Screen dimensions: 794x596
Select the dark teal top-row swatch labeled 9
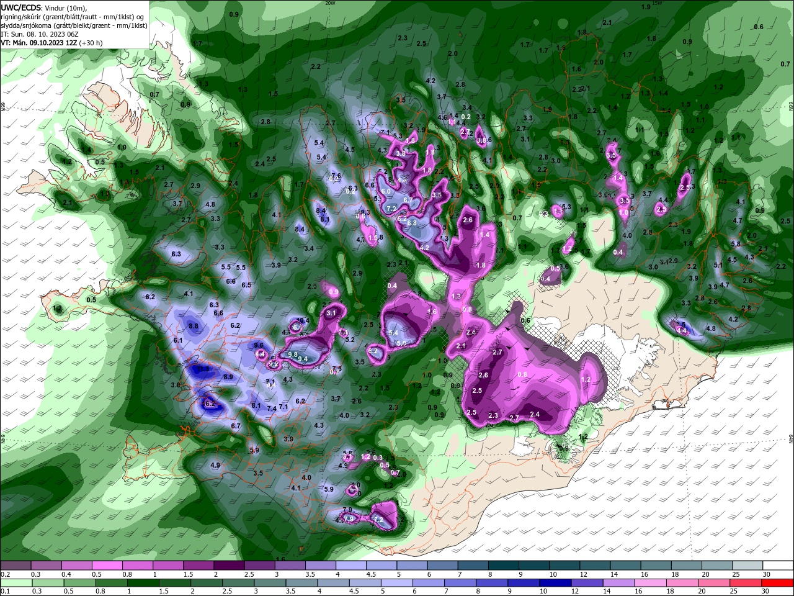(x=534, y=566)
